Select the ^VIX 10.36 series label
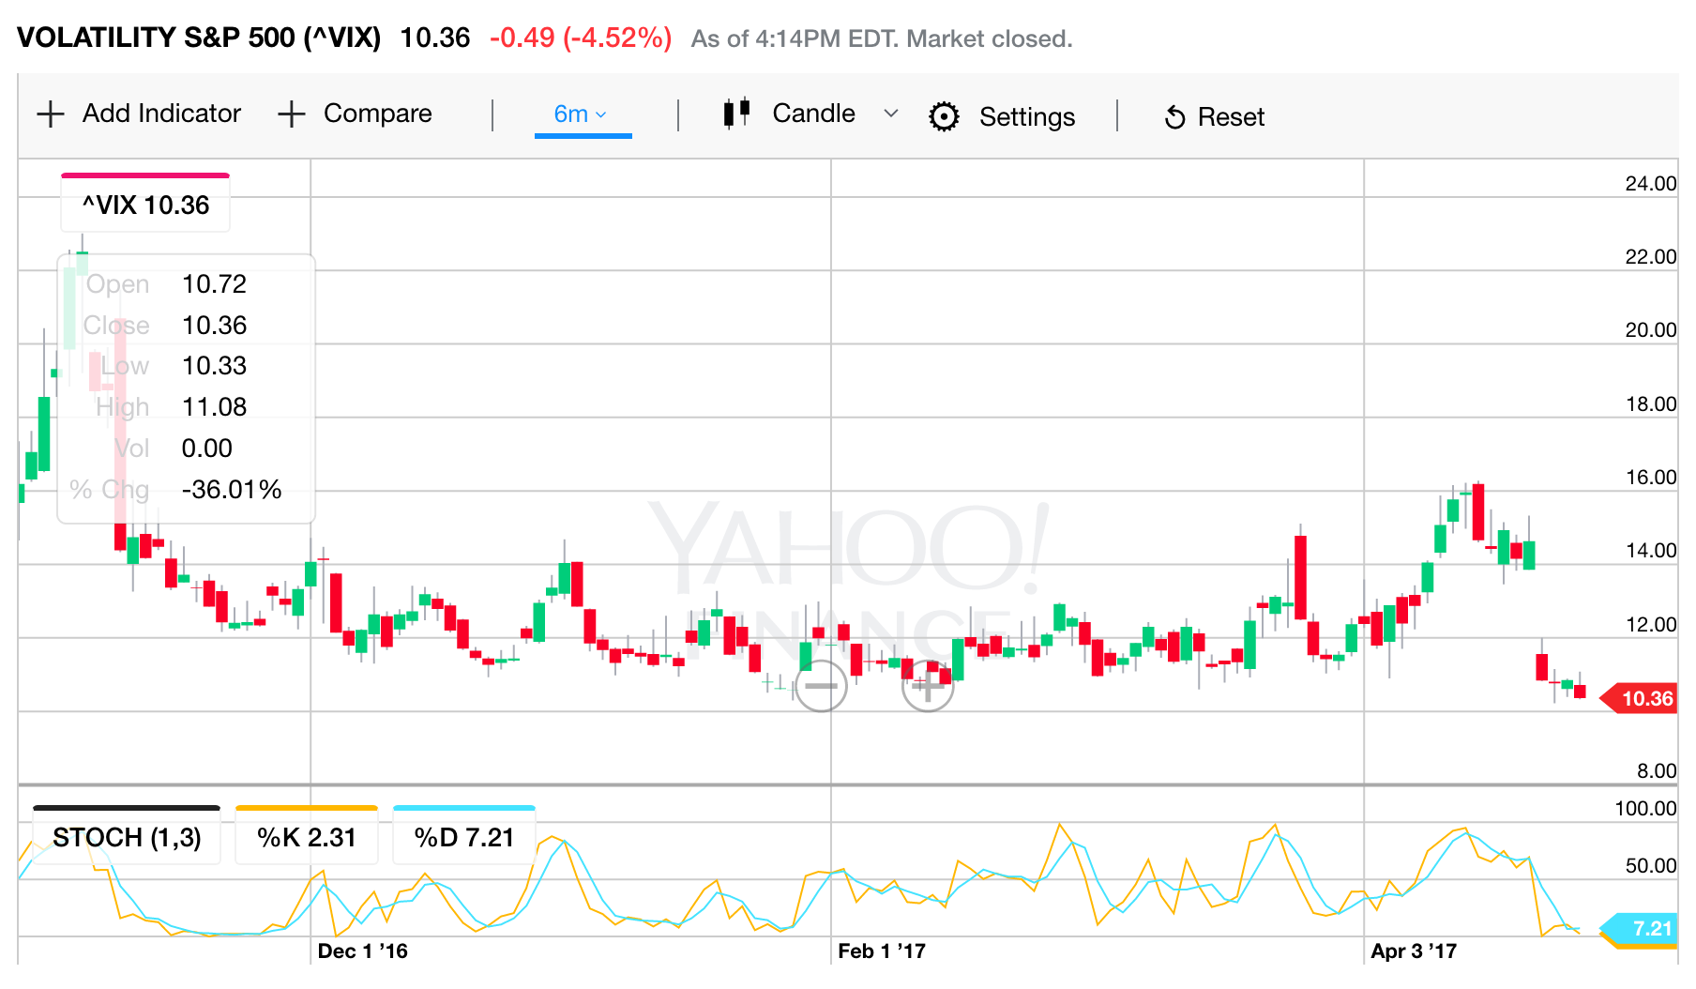The image size is (1696, 989). (145, 205)
